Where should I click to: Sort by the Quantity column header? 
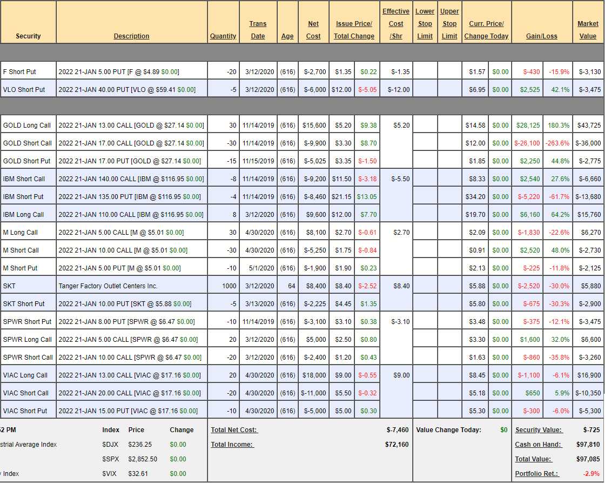[x=223, y=36]
